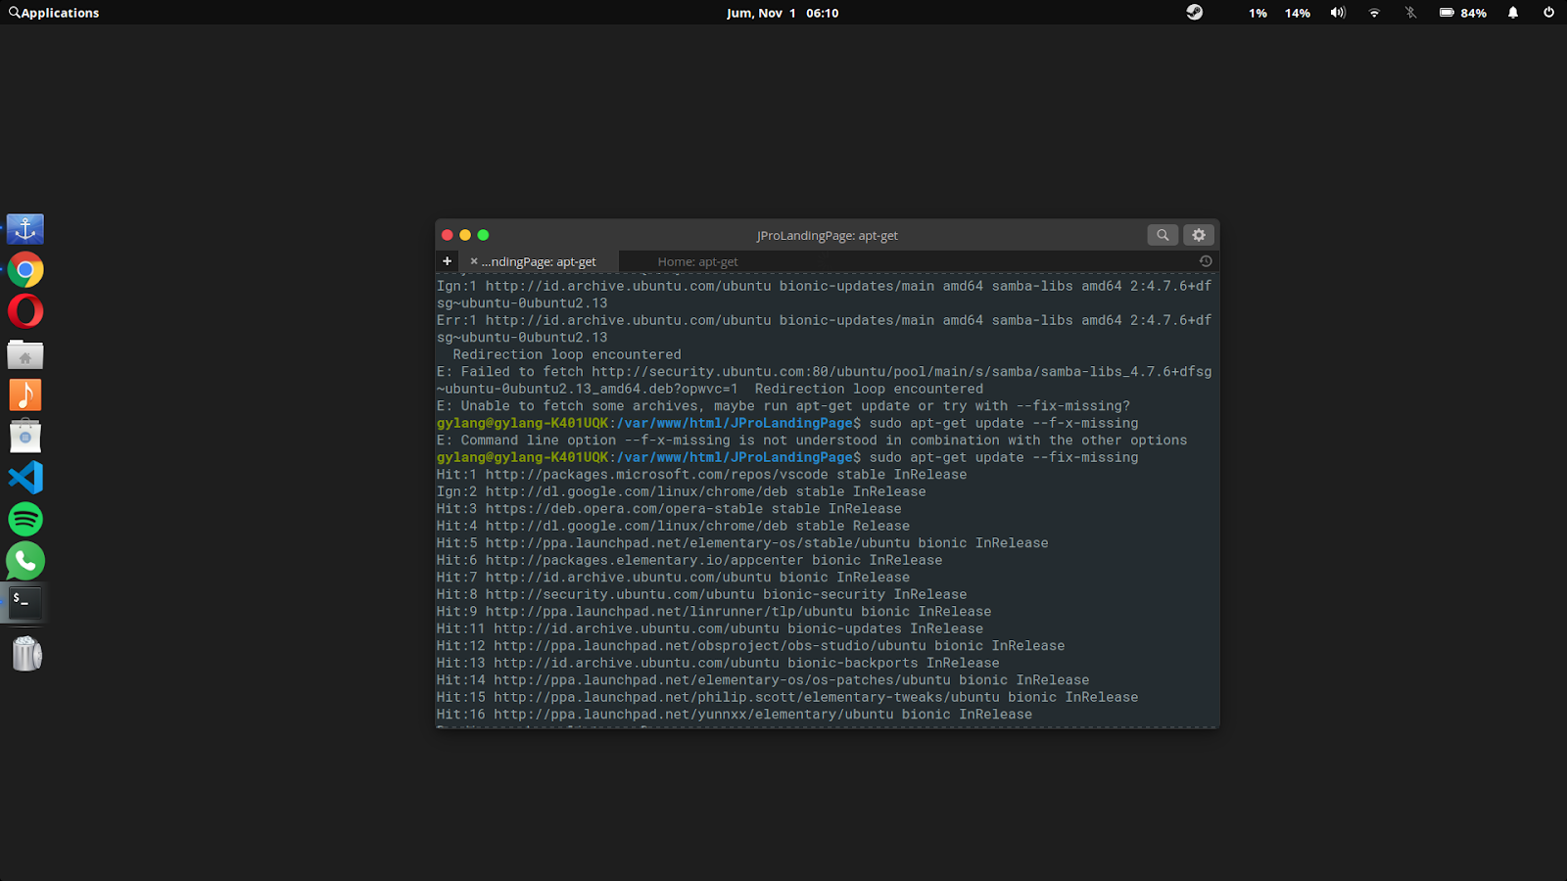Open AppCenter shopping bag icon in dock
1567x881 pixels.
25,437
